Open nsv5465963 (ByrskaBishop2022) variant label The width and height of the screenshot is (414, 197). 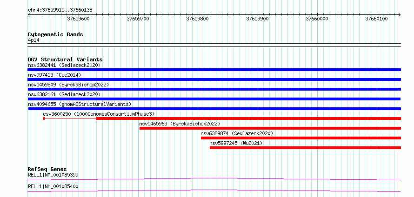180,124
